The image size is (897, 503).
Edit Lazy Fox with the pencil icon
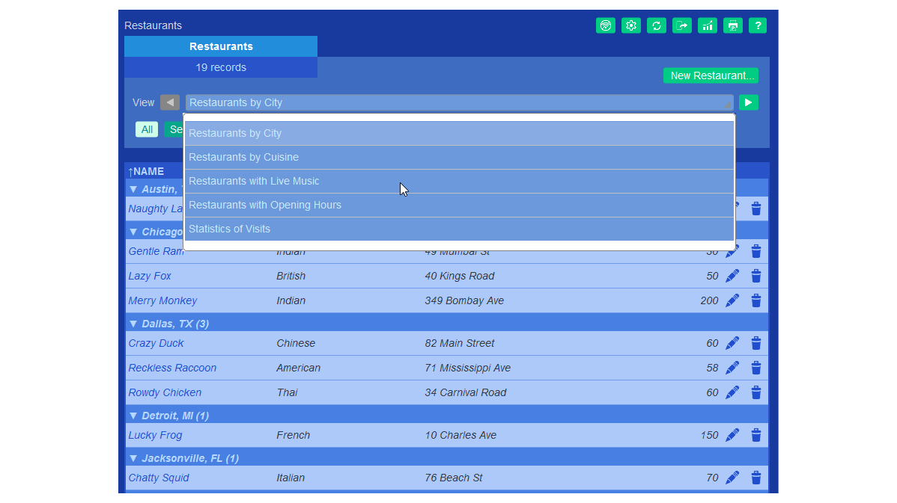(732, 275)
